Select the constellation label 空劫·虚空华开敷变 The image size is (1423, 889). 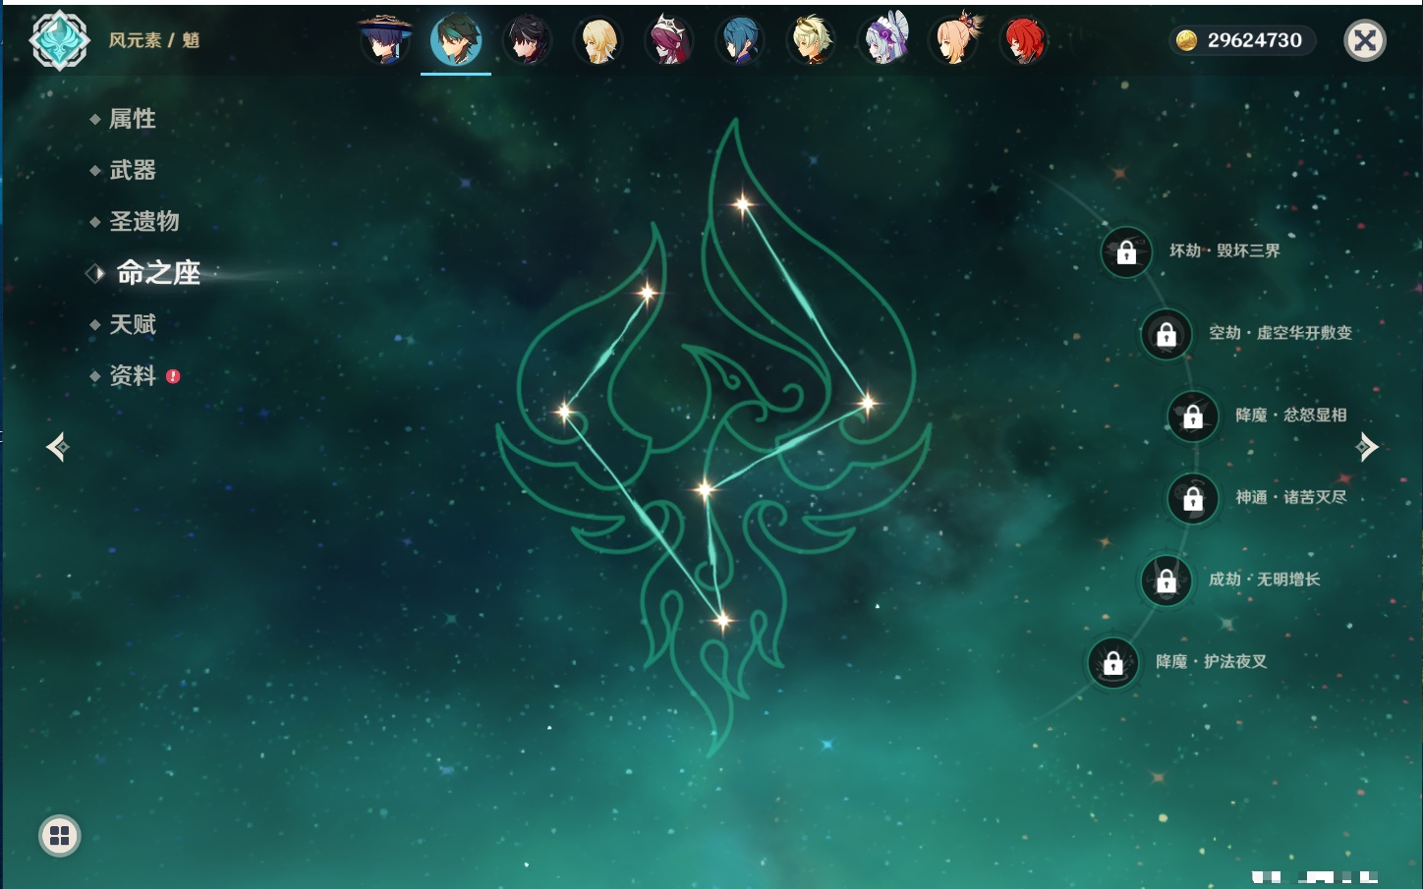(x=1281, y=333)
